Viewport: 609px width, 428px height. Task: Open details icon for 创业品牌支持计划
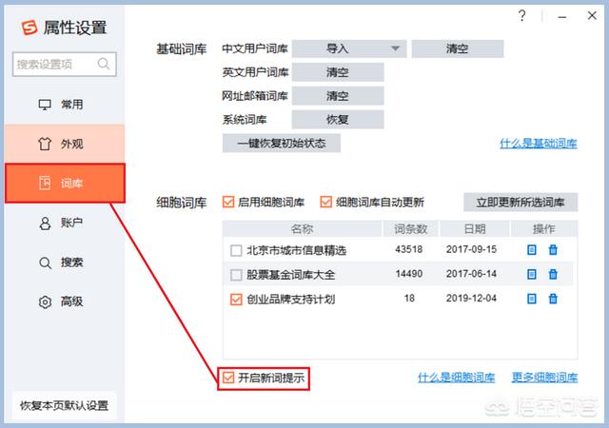click(x=532, y=299)
